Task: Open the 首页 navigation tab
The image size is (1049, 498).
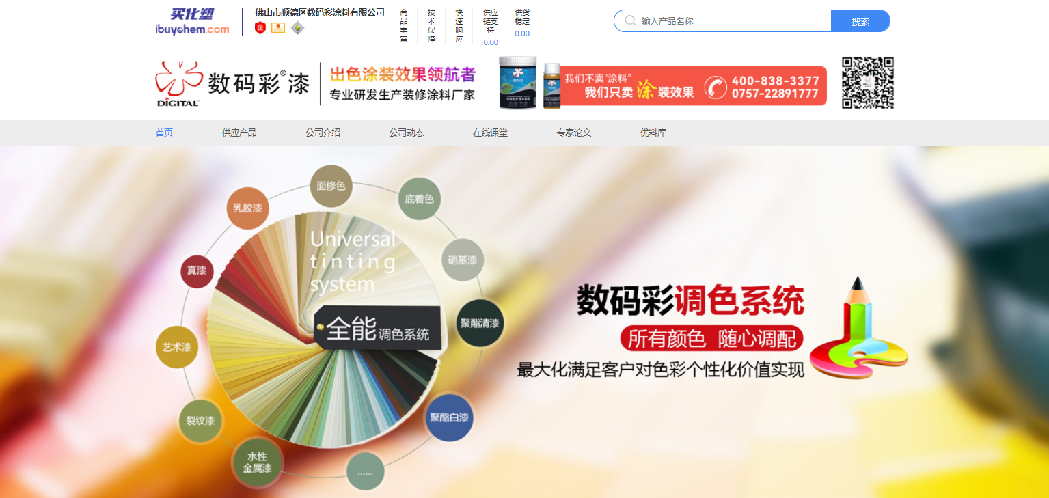Action: (x=164, y=133)
